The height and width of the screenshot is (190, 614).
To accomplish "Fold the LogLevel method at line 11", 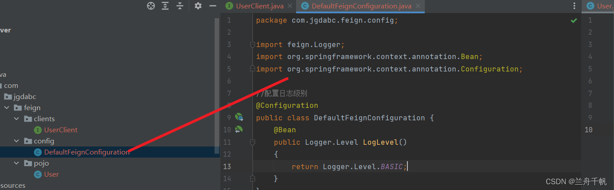I will [252, 142].
